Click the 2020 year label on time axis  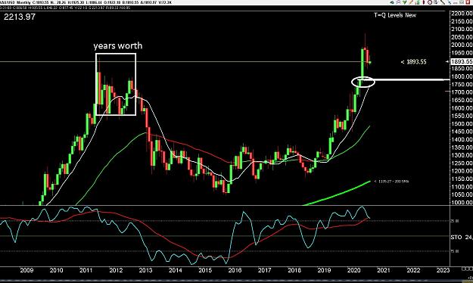354,270
